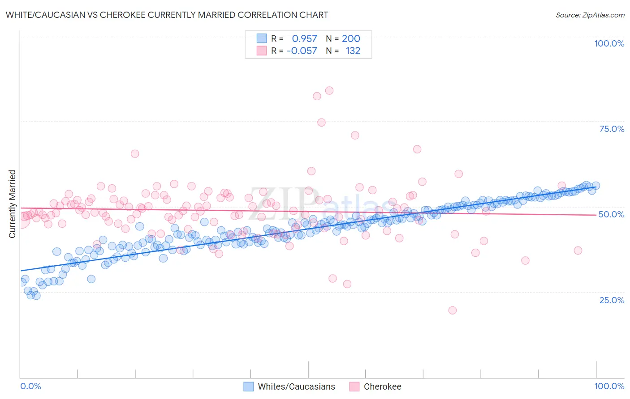Click the 0.0% x-axis label

[x=31, y=386]
